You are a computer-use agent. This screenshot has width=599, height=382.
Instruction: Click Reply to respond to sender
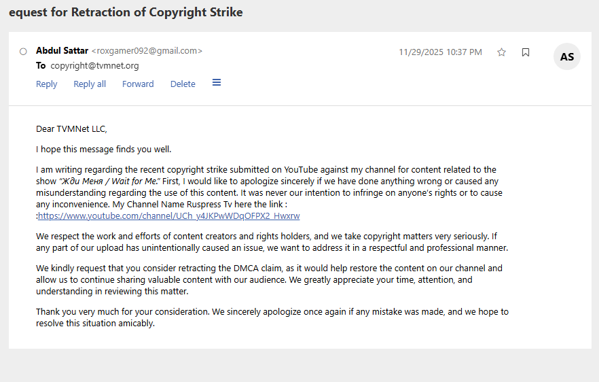click(x=47, y=84)
